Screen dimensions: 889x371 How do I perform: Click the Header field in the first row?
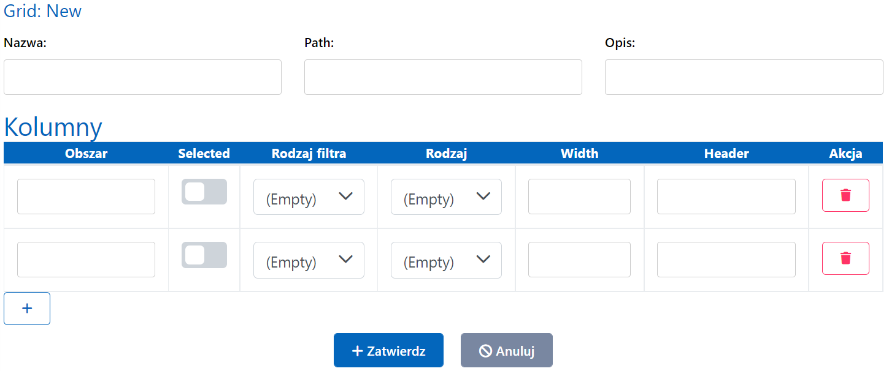(x=726, y=195)
